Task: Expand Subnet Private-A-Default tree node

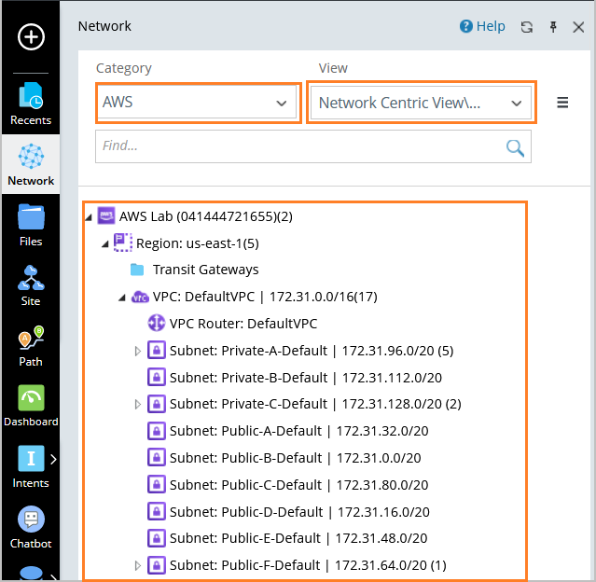Action: [138, 352]
